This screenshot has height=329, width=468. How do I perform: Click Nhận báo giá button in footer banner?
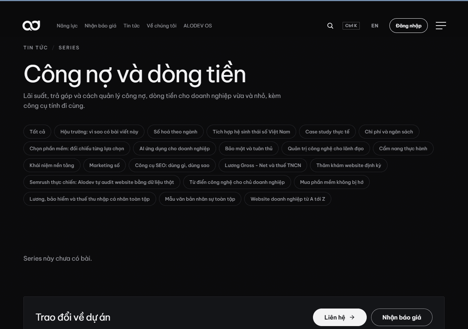coord(402,317)
